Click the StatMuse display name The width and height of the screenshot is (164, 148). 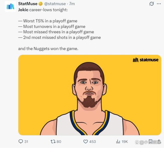pyautogui.click(x=28, y=4)
